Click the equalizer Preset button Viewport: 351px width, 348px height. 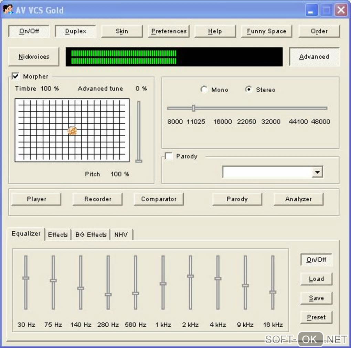(x=316, y=317)
